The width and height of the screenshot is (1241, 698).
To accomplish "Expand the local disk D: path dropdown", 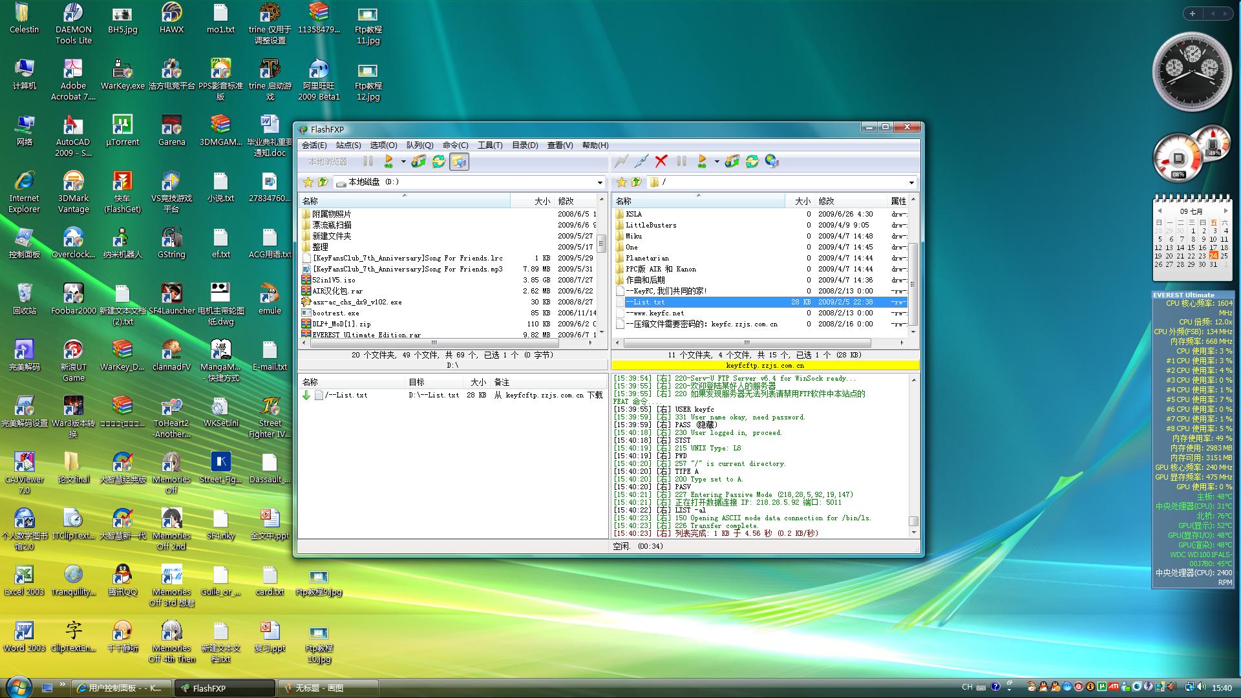I will [x=600, y=182].
